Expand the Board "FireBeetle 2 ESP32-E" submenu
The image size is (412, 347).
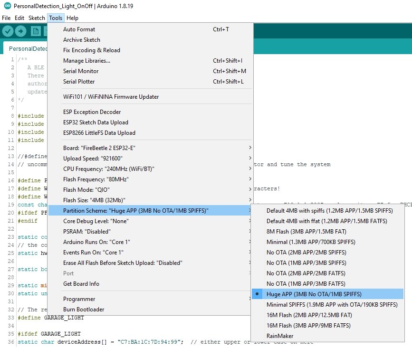click(x=150, y=148)
